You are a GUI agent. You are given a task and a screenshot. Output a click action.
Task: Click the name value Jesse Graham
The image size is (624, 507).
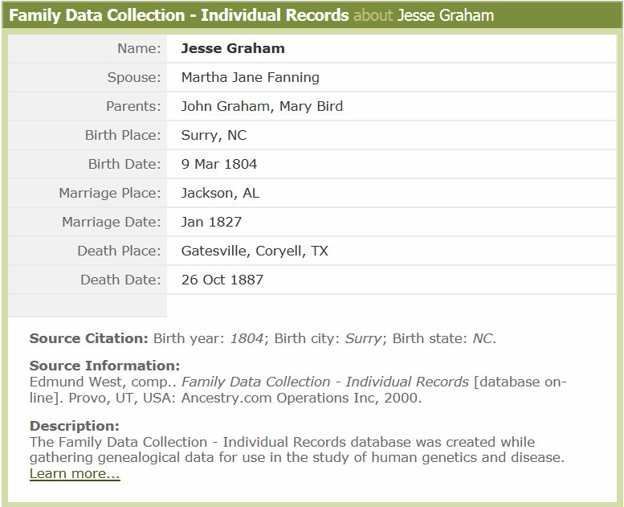tap(233, 48)
